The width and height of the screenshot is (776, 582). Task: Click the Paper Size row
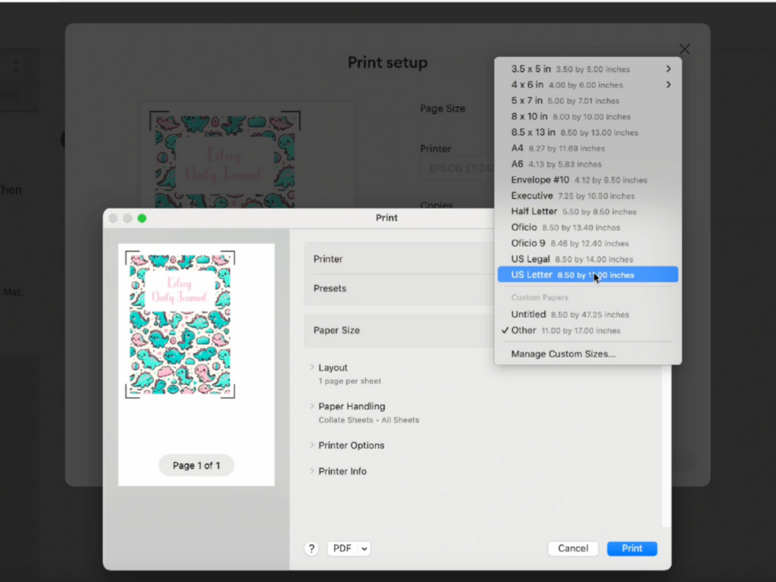pyautogui.click(x=399, y=330)
